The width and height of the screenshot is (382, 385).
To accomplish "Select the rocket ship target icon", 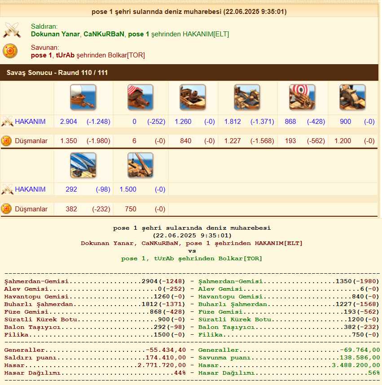I will [x=302, y=97].
